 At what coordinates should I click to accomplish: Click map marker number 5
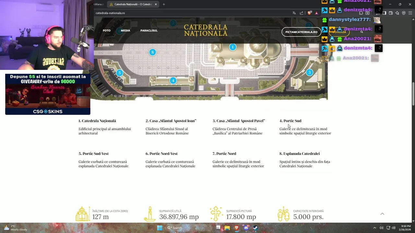119,73
